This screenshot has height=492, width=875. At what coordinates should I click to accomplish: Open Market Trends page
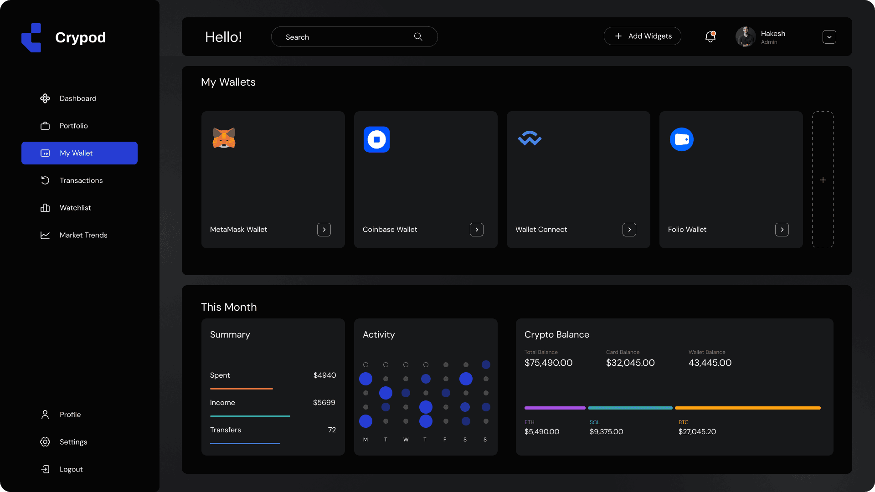[83, 235]
